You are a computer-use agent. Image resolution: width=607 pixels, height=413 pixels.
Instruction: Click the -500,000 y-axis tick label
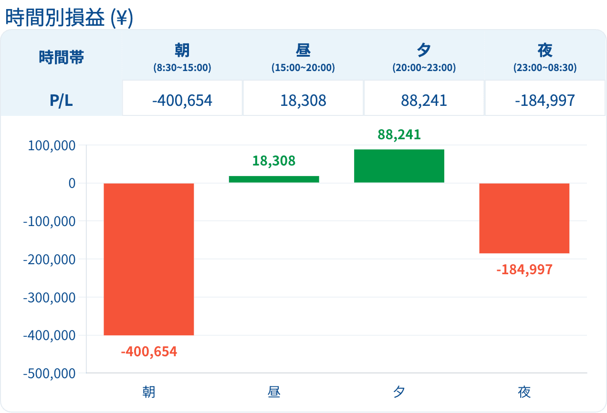[50, 373]
